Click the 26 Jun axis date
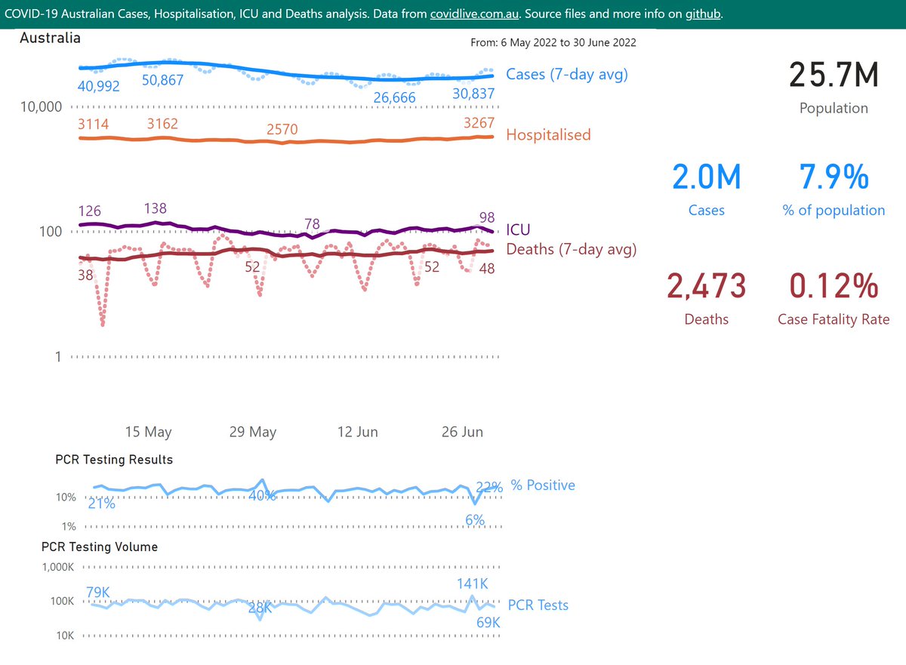 [462, 433]
